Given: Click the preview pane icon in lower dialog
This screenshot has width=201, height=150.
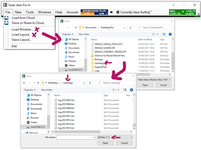Looking at the screenshot, I should pyautogui.click(x=125, y=90).
